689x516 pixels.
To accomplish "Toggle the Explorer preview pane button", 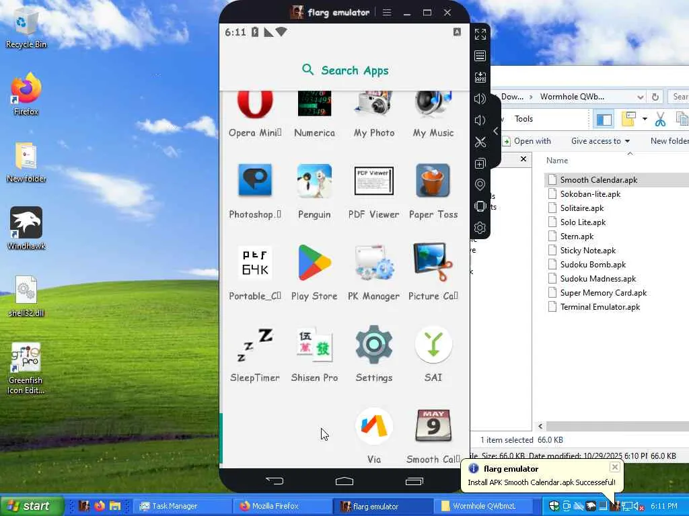I will 604,120.
